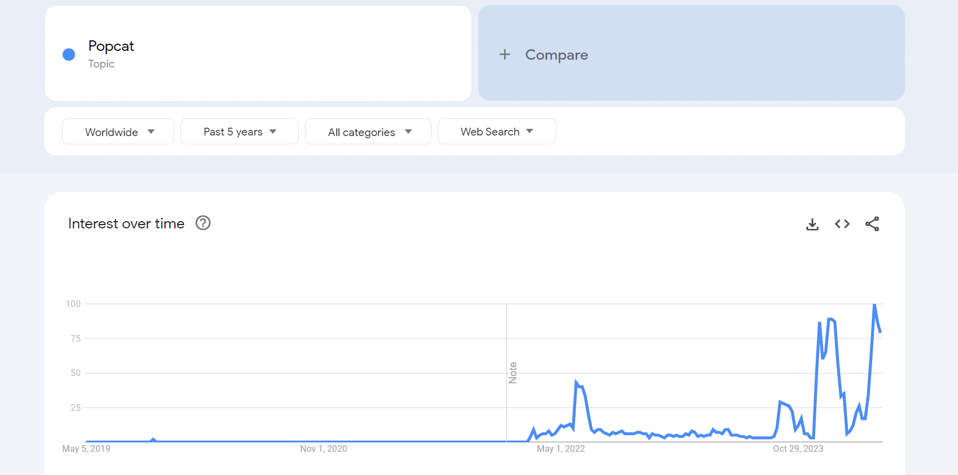Open the All categories dropdown
Viewport: 958px width, 475px height.
click(368, 132)
